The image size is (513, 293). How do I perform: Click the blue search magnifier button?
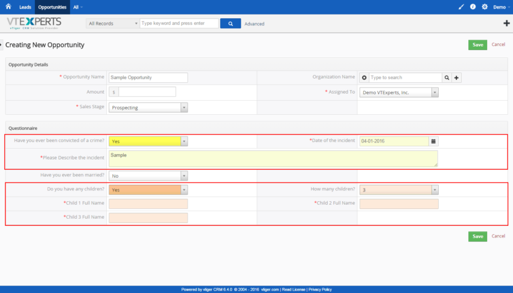(231, 23)
